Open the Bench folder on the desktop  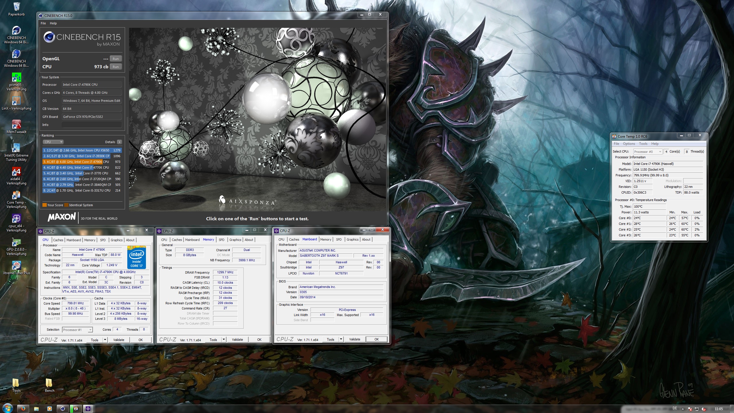pyautogui.click(x=49, y=385)
